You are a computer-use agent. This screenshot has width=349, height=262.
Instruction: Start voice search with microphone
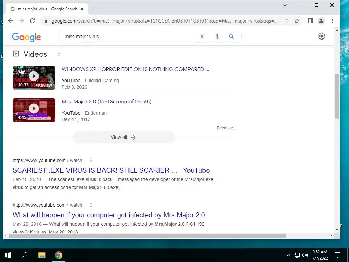point(217,37)
